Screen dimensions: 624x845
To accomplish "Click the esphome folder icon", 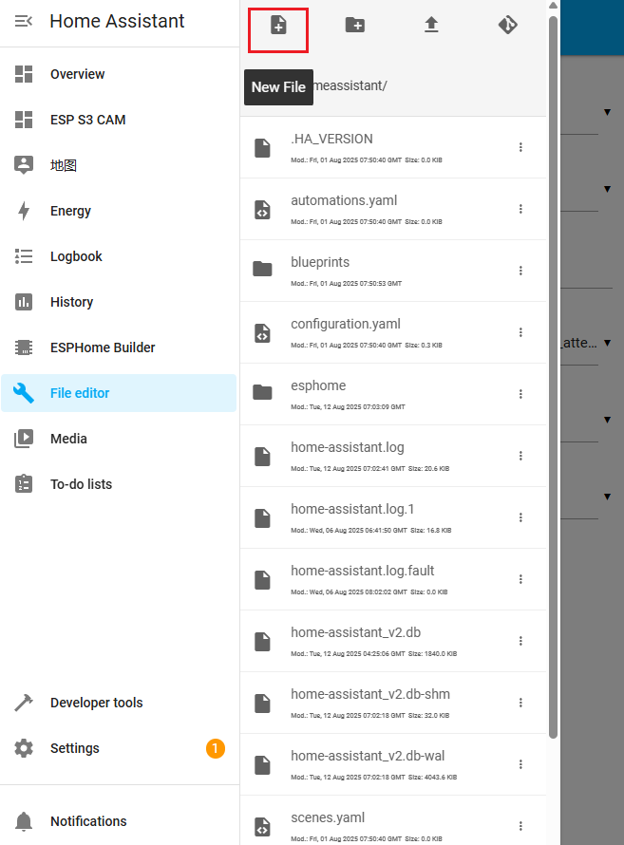I will pos(262,392).
